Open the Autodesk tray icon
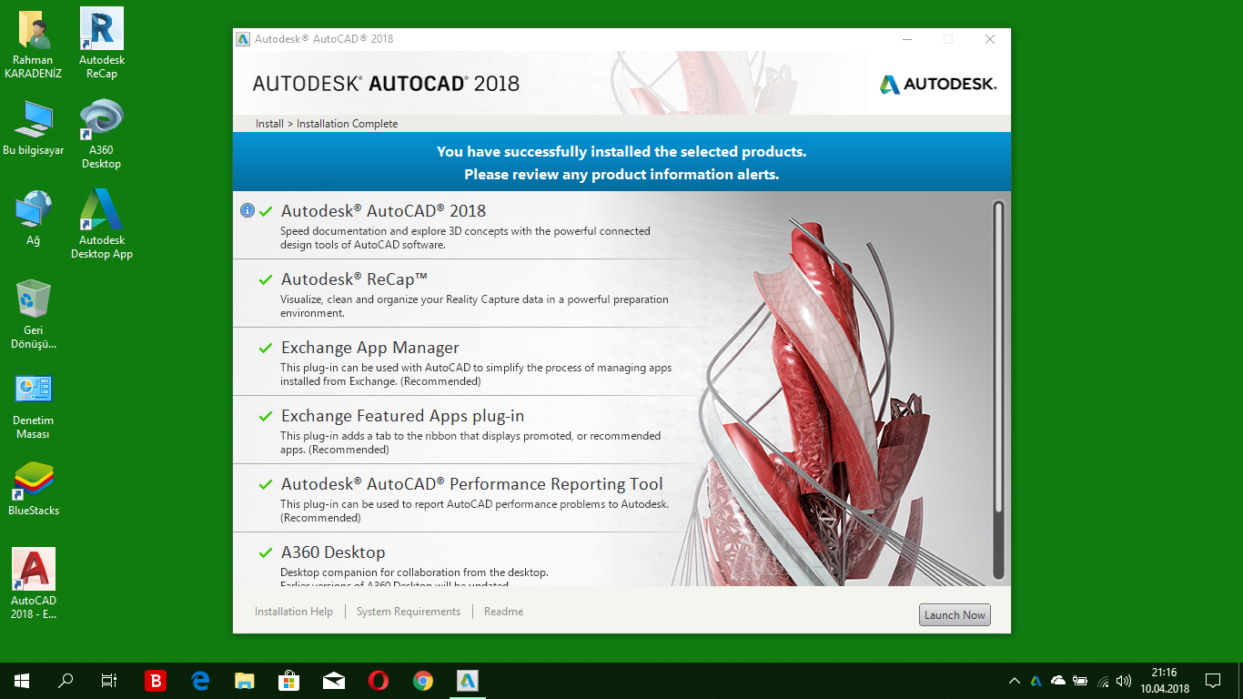 coord(1036,681)
